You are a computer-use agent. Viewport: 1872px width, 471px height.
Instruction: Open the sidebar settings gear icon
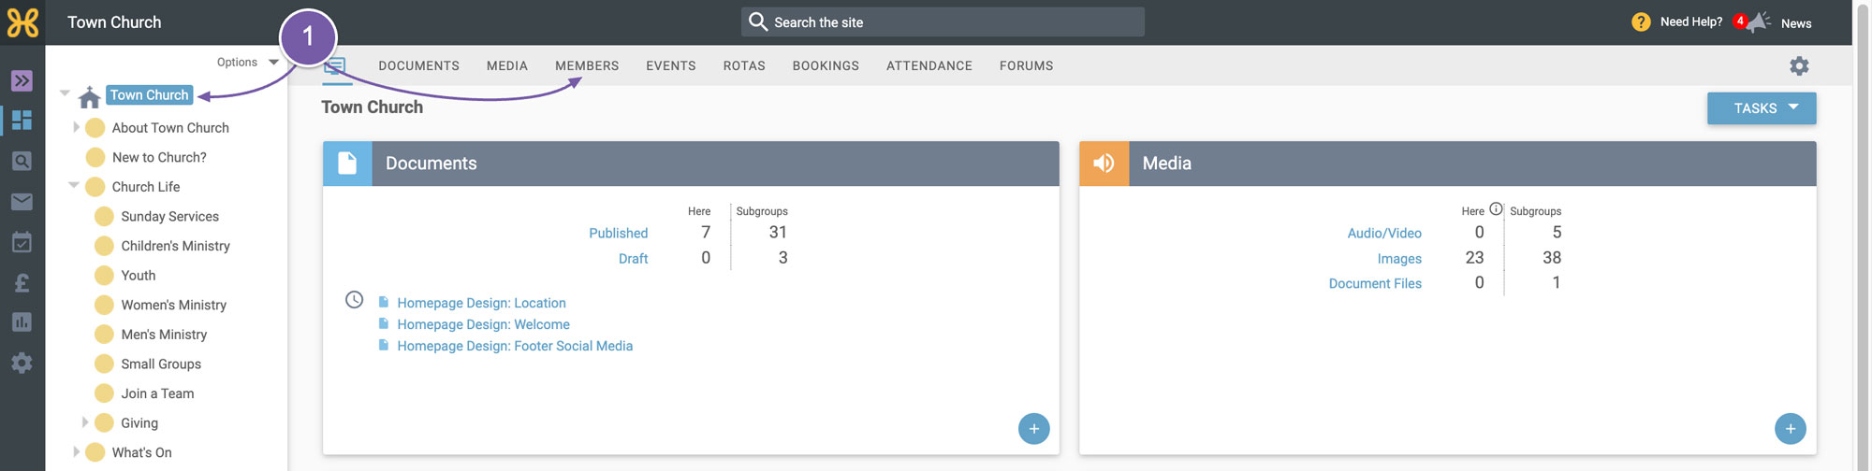coord(22,363)
